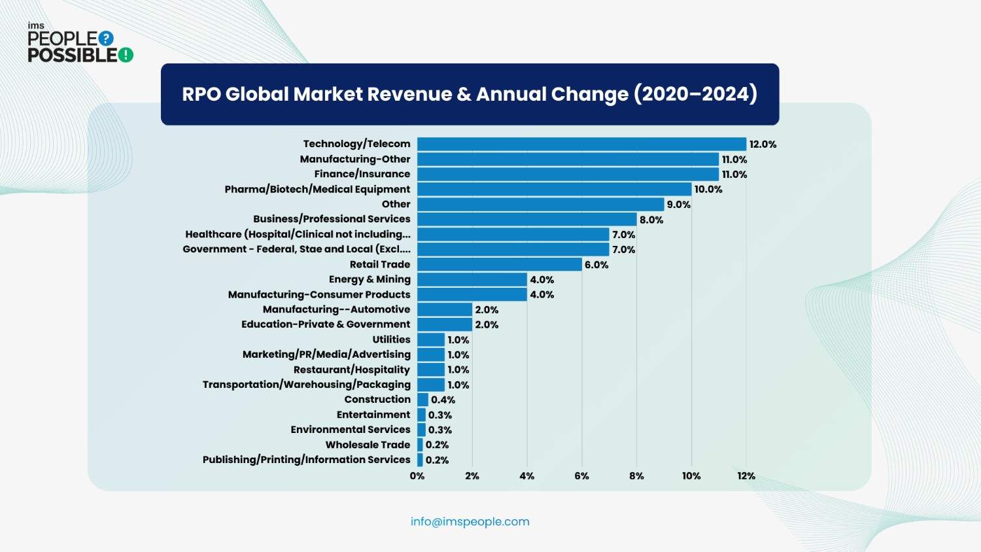Click the blue question mark logo icon
Screen dimensions: 981x552
pyautogui.click(x=106, y=39)
